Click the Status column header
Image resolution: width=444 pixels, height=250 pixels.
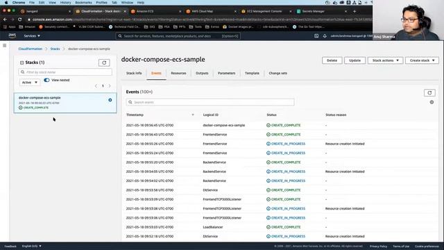[271, 115]
